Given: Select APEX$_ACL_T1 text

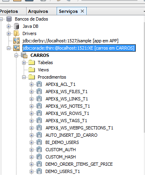Looking at the screenshot, I should point(61,84).
